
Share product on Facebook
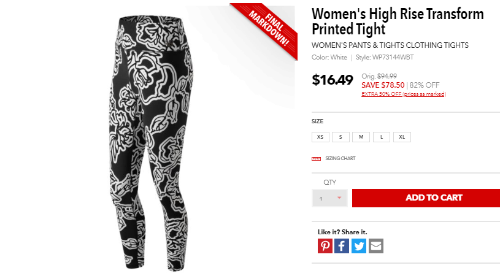click(342, 246)
